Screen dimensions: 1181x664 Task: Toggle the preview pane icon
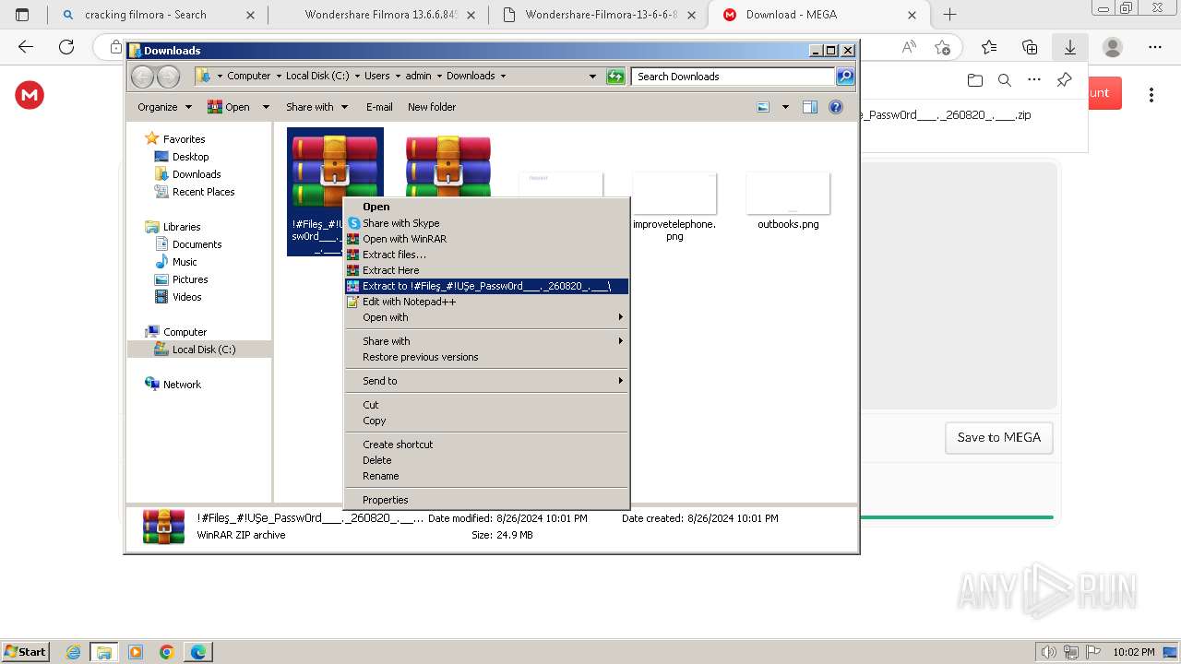pos(810,107)
